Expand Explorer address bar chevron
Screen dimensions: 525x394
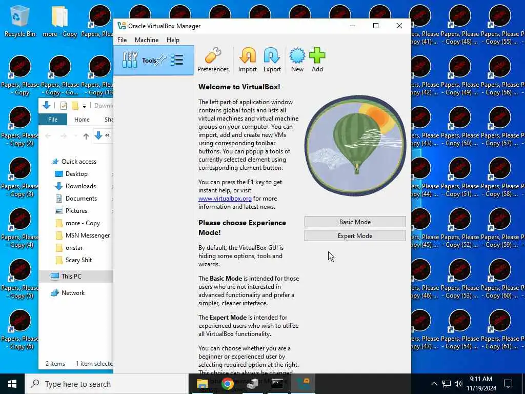pyautogui.click(x=107, y=135)
